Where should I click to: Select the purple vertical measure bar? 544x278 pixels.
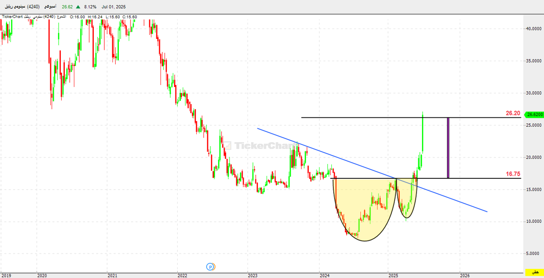coord(448,148)
